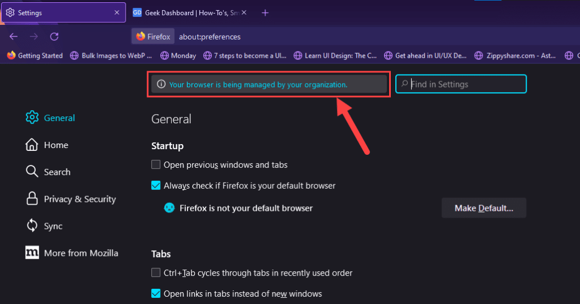Screen dimensions: 580x304
Task: Select General in the sidebar
Action: pos(50,118)
